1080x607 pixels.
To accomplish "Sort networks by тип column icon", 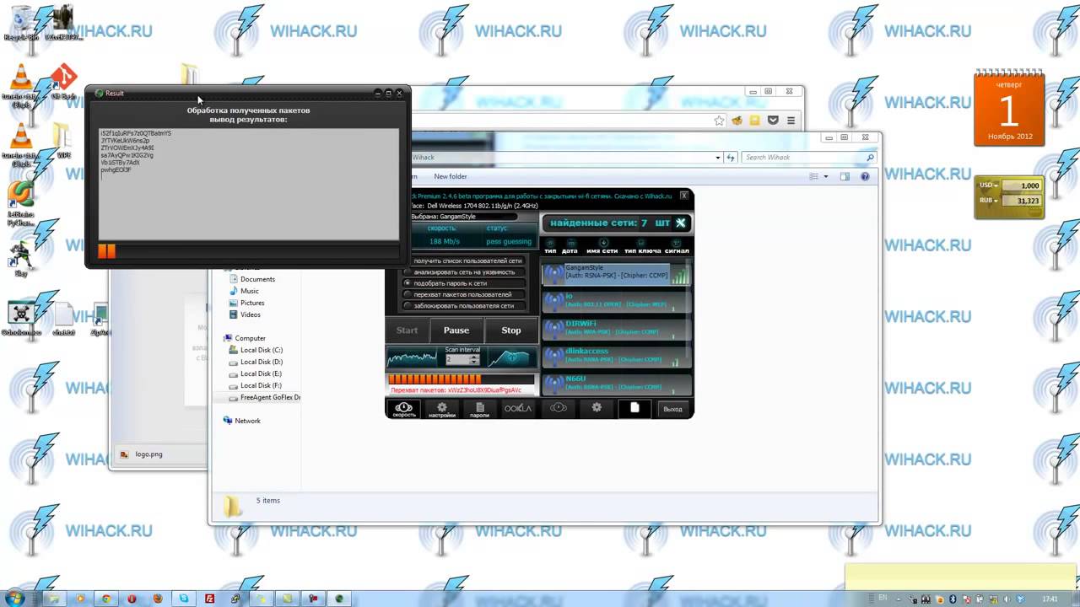I will [x=550, y=246].
